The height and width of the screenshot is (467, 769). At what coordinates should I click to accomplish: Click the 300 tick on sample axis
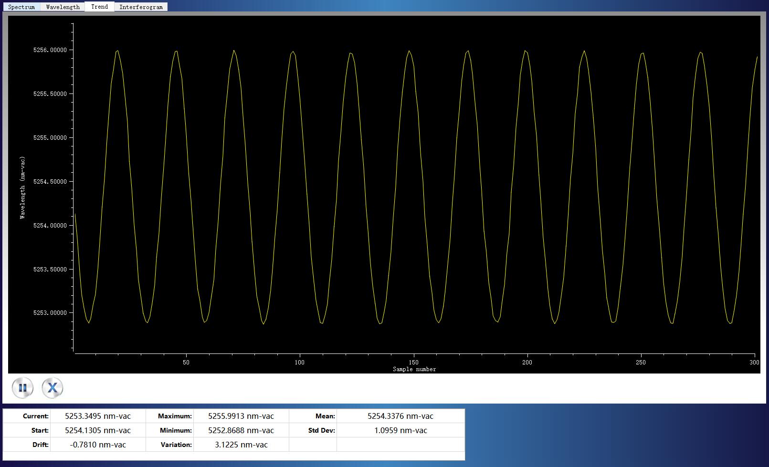[x=754, y=363]
